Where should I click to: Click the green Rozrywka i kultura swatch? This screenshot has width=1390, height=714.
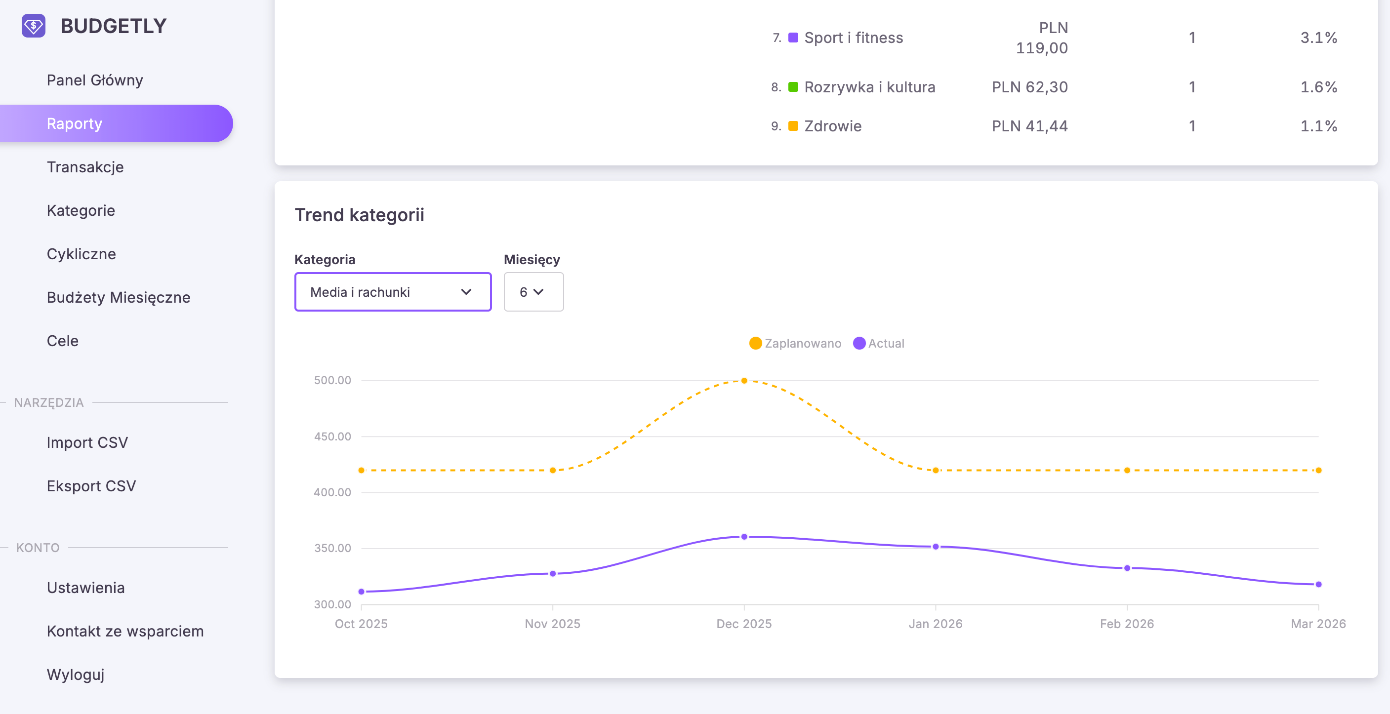point(793,87)
